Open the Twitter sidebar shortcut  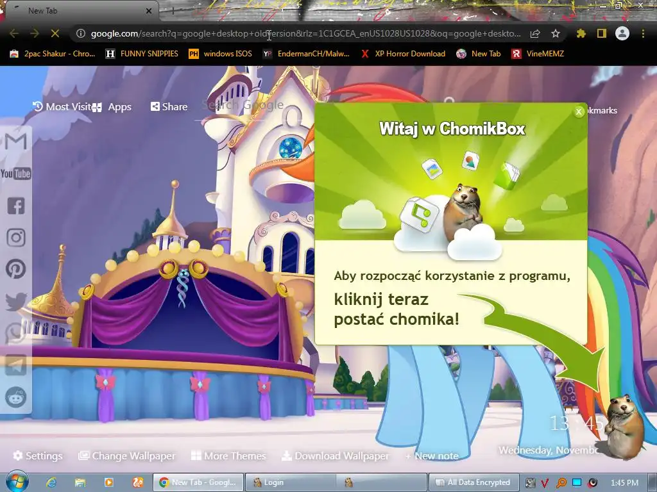click(x=16, y=301)
